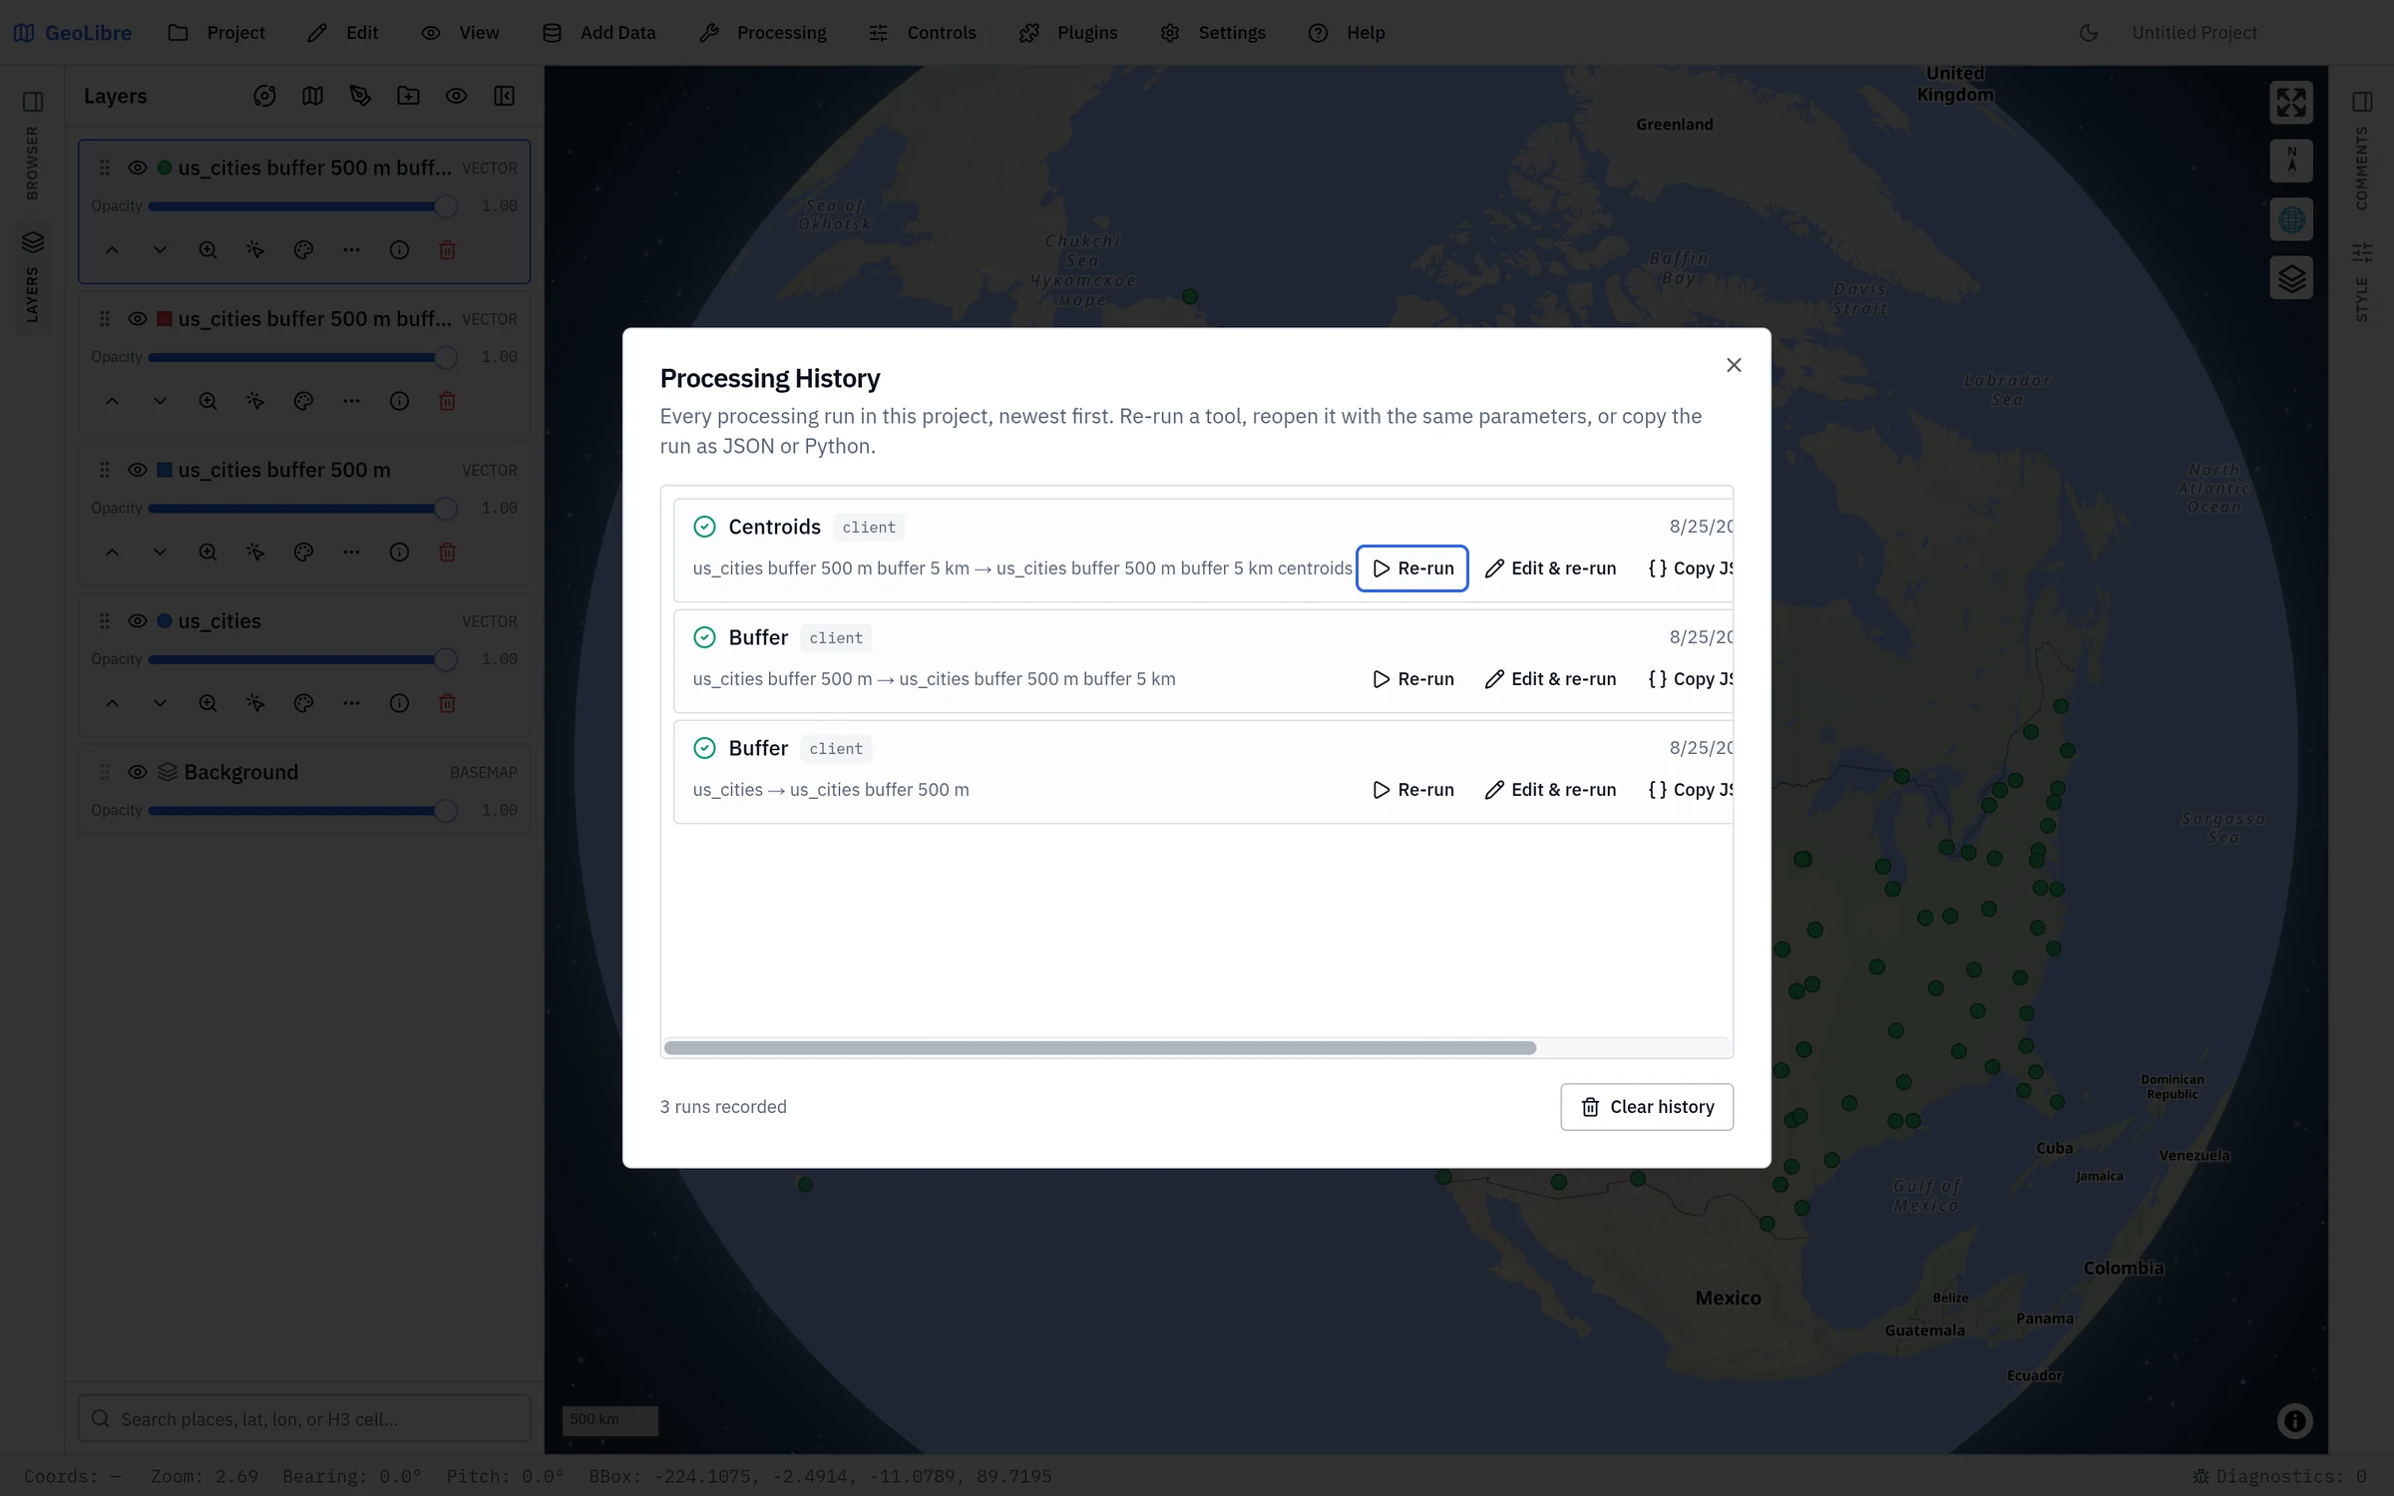Click the add folder icon in Layers header
Image resolution: width=2394 pixels, height=1496 pixels.
point(408,96)
